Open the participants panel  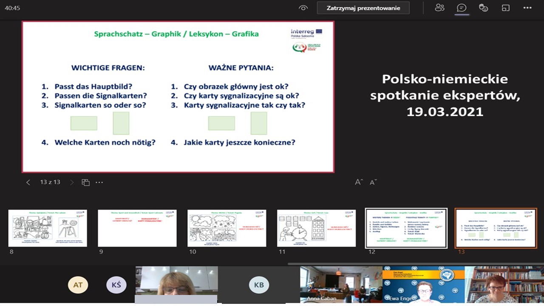point(439,8)
